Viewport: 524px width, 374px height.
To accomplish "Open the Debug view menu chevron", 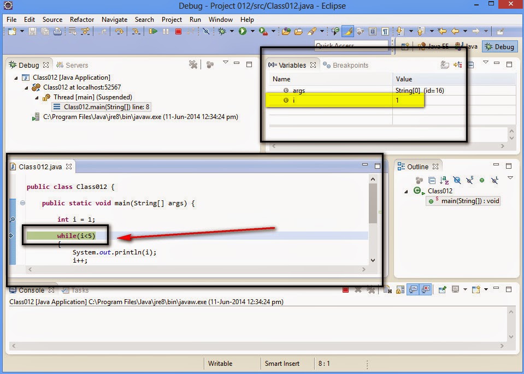I will pyautogui.click(x=226, y=64).
